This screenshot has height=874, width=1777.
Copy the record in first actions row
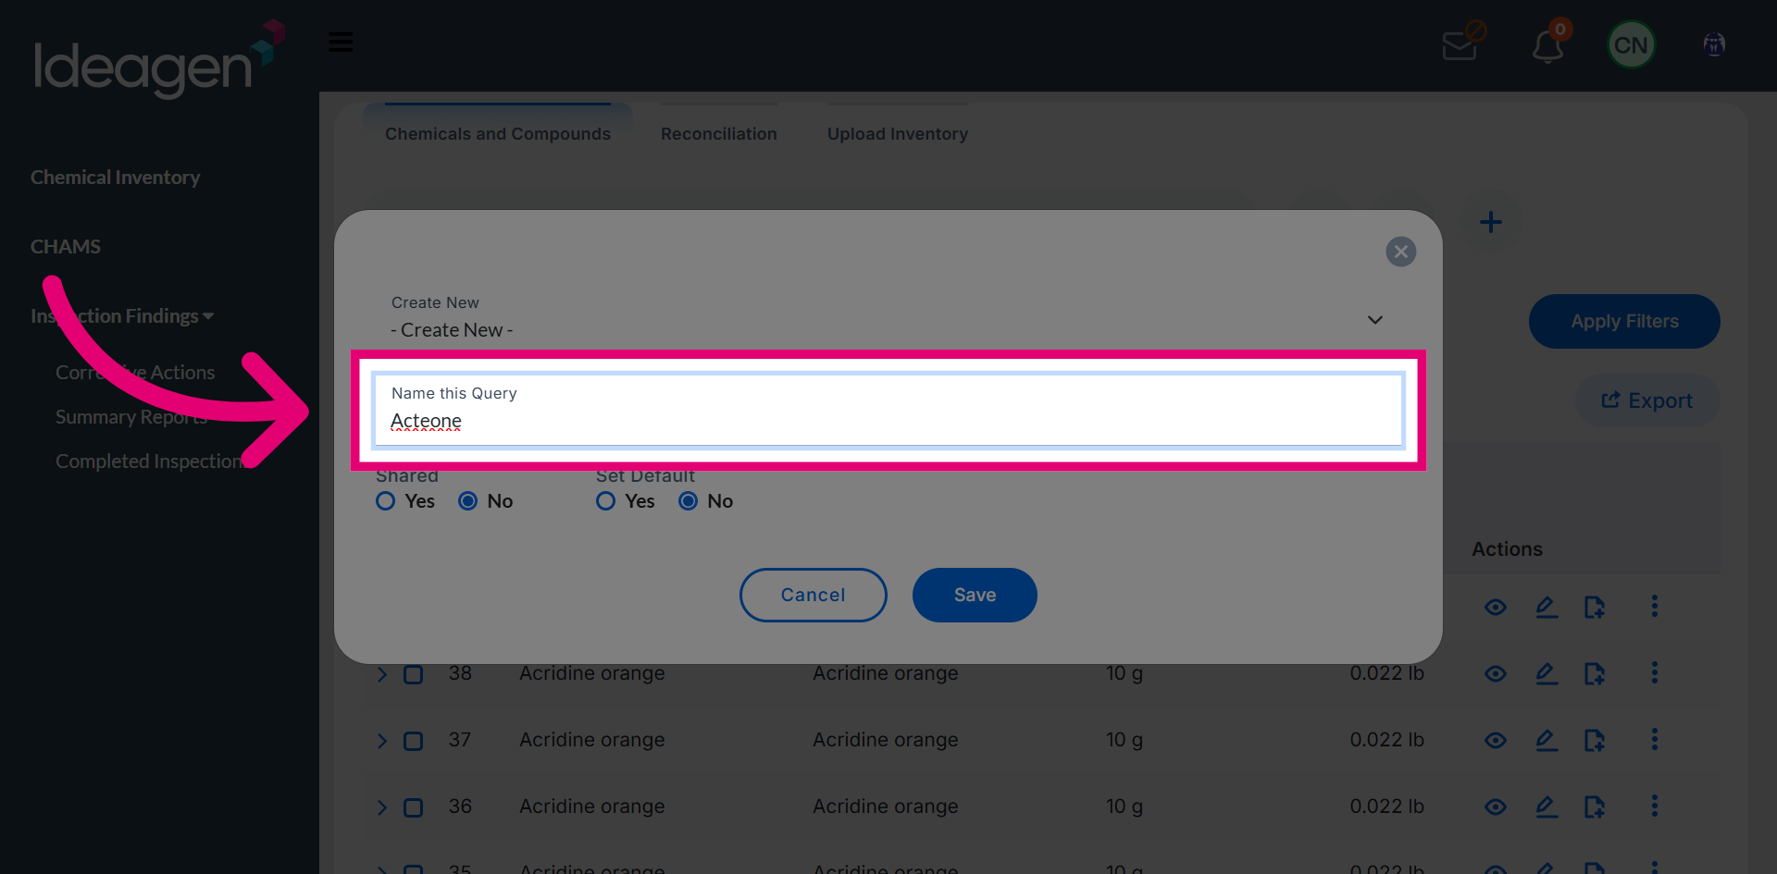click(1594, 607)
